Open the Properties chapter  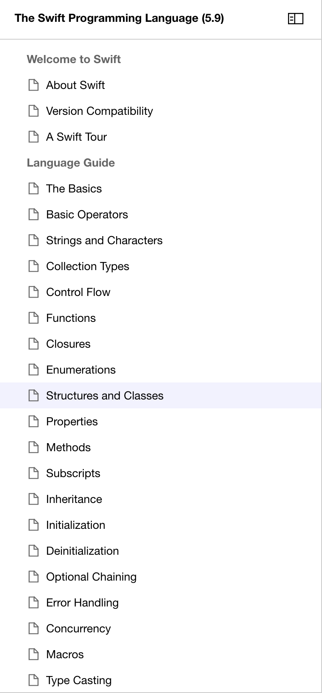[72, 421]
